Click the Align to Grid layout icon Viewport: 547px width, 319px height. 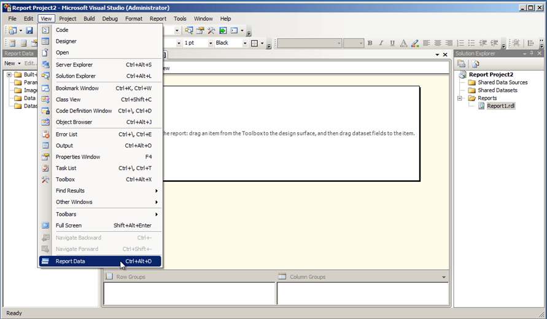(517, 43)
